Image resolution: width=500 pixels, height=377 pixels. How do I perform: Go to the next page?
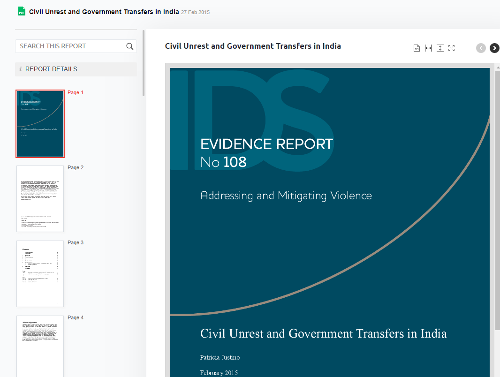pos(494,48)
